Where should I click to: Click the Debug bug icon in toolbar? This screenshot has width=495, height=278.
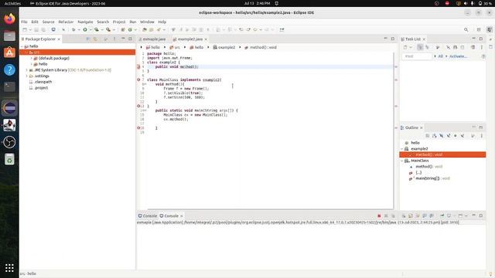pos(73,29)
